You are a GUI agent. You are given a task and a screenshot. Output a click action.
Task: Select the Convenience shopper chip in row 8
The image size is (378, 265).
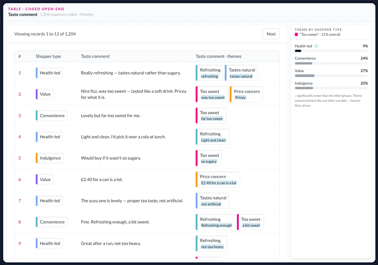(51, 222)
